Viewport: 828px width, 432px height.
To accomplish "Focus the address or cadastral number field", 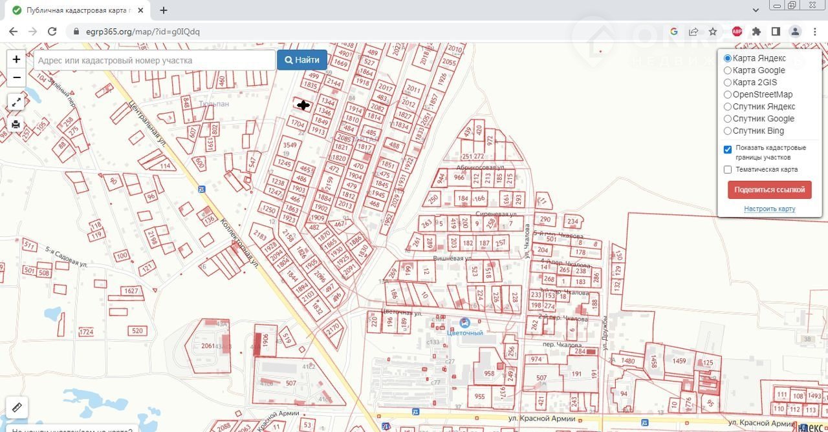I will pyautogui.click(x=154, y=60).
